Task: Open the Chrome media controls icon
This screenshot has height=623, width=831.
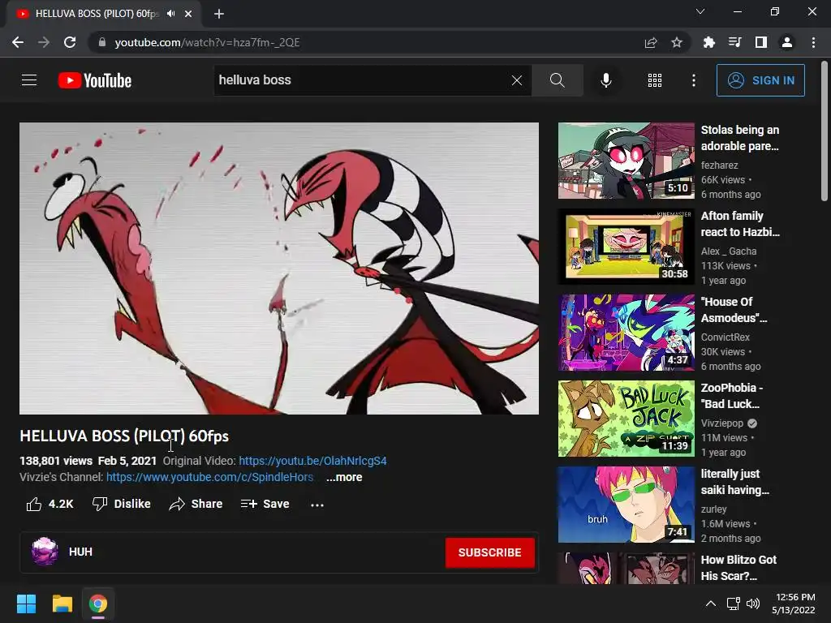Action: click(x=734, y=42)
